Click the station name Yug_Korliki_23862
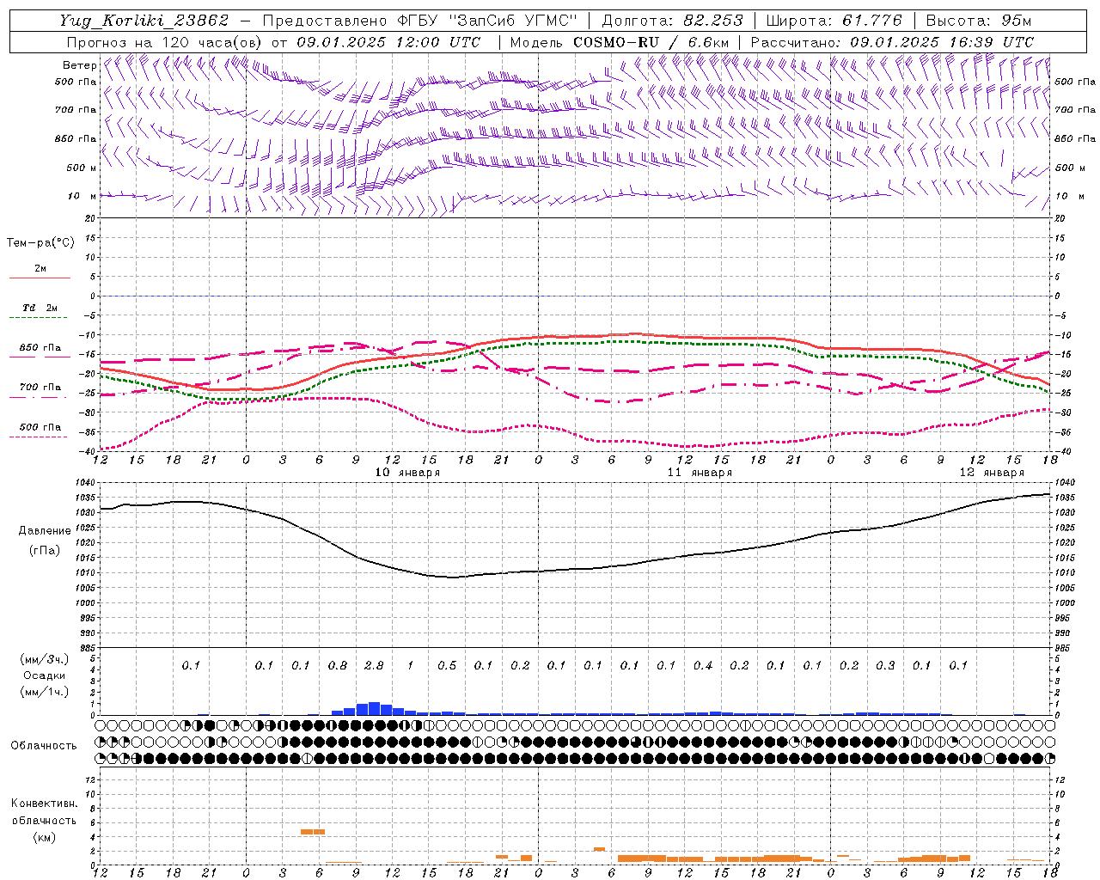This screenshot has width=1100, height=880. [144, 21]
